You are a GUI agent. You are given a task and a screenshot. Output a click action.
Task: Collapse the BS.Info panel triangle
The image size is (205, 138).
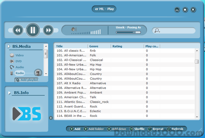pos(9,93)
